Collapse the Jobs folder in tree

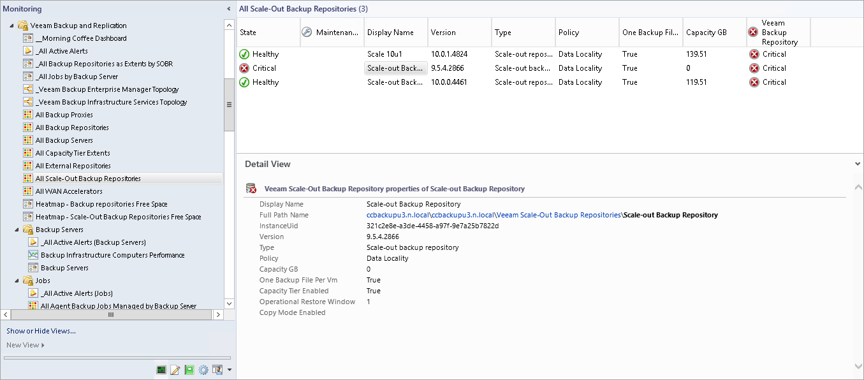point(17,281)
